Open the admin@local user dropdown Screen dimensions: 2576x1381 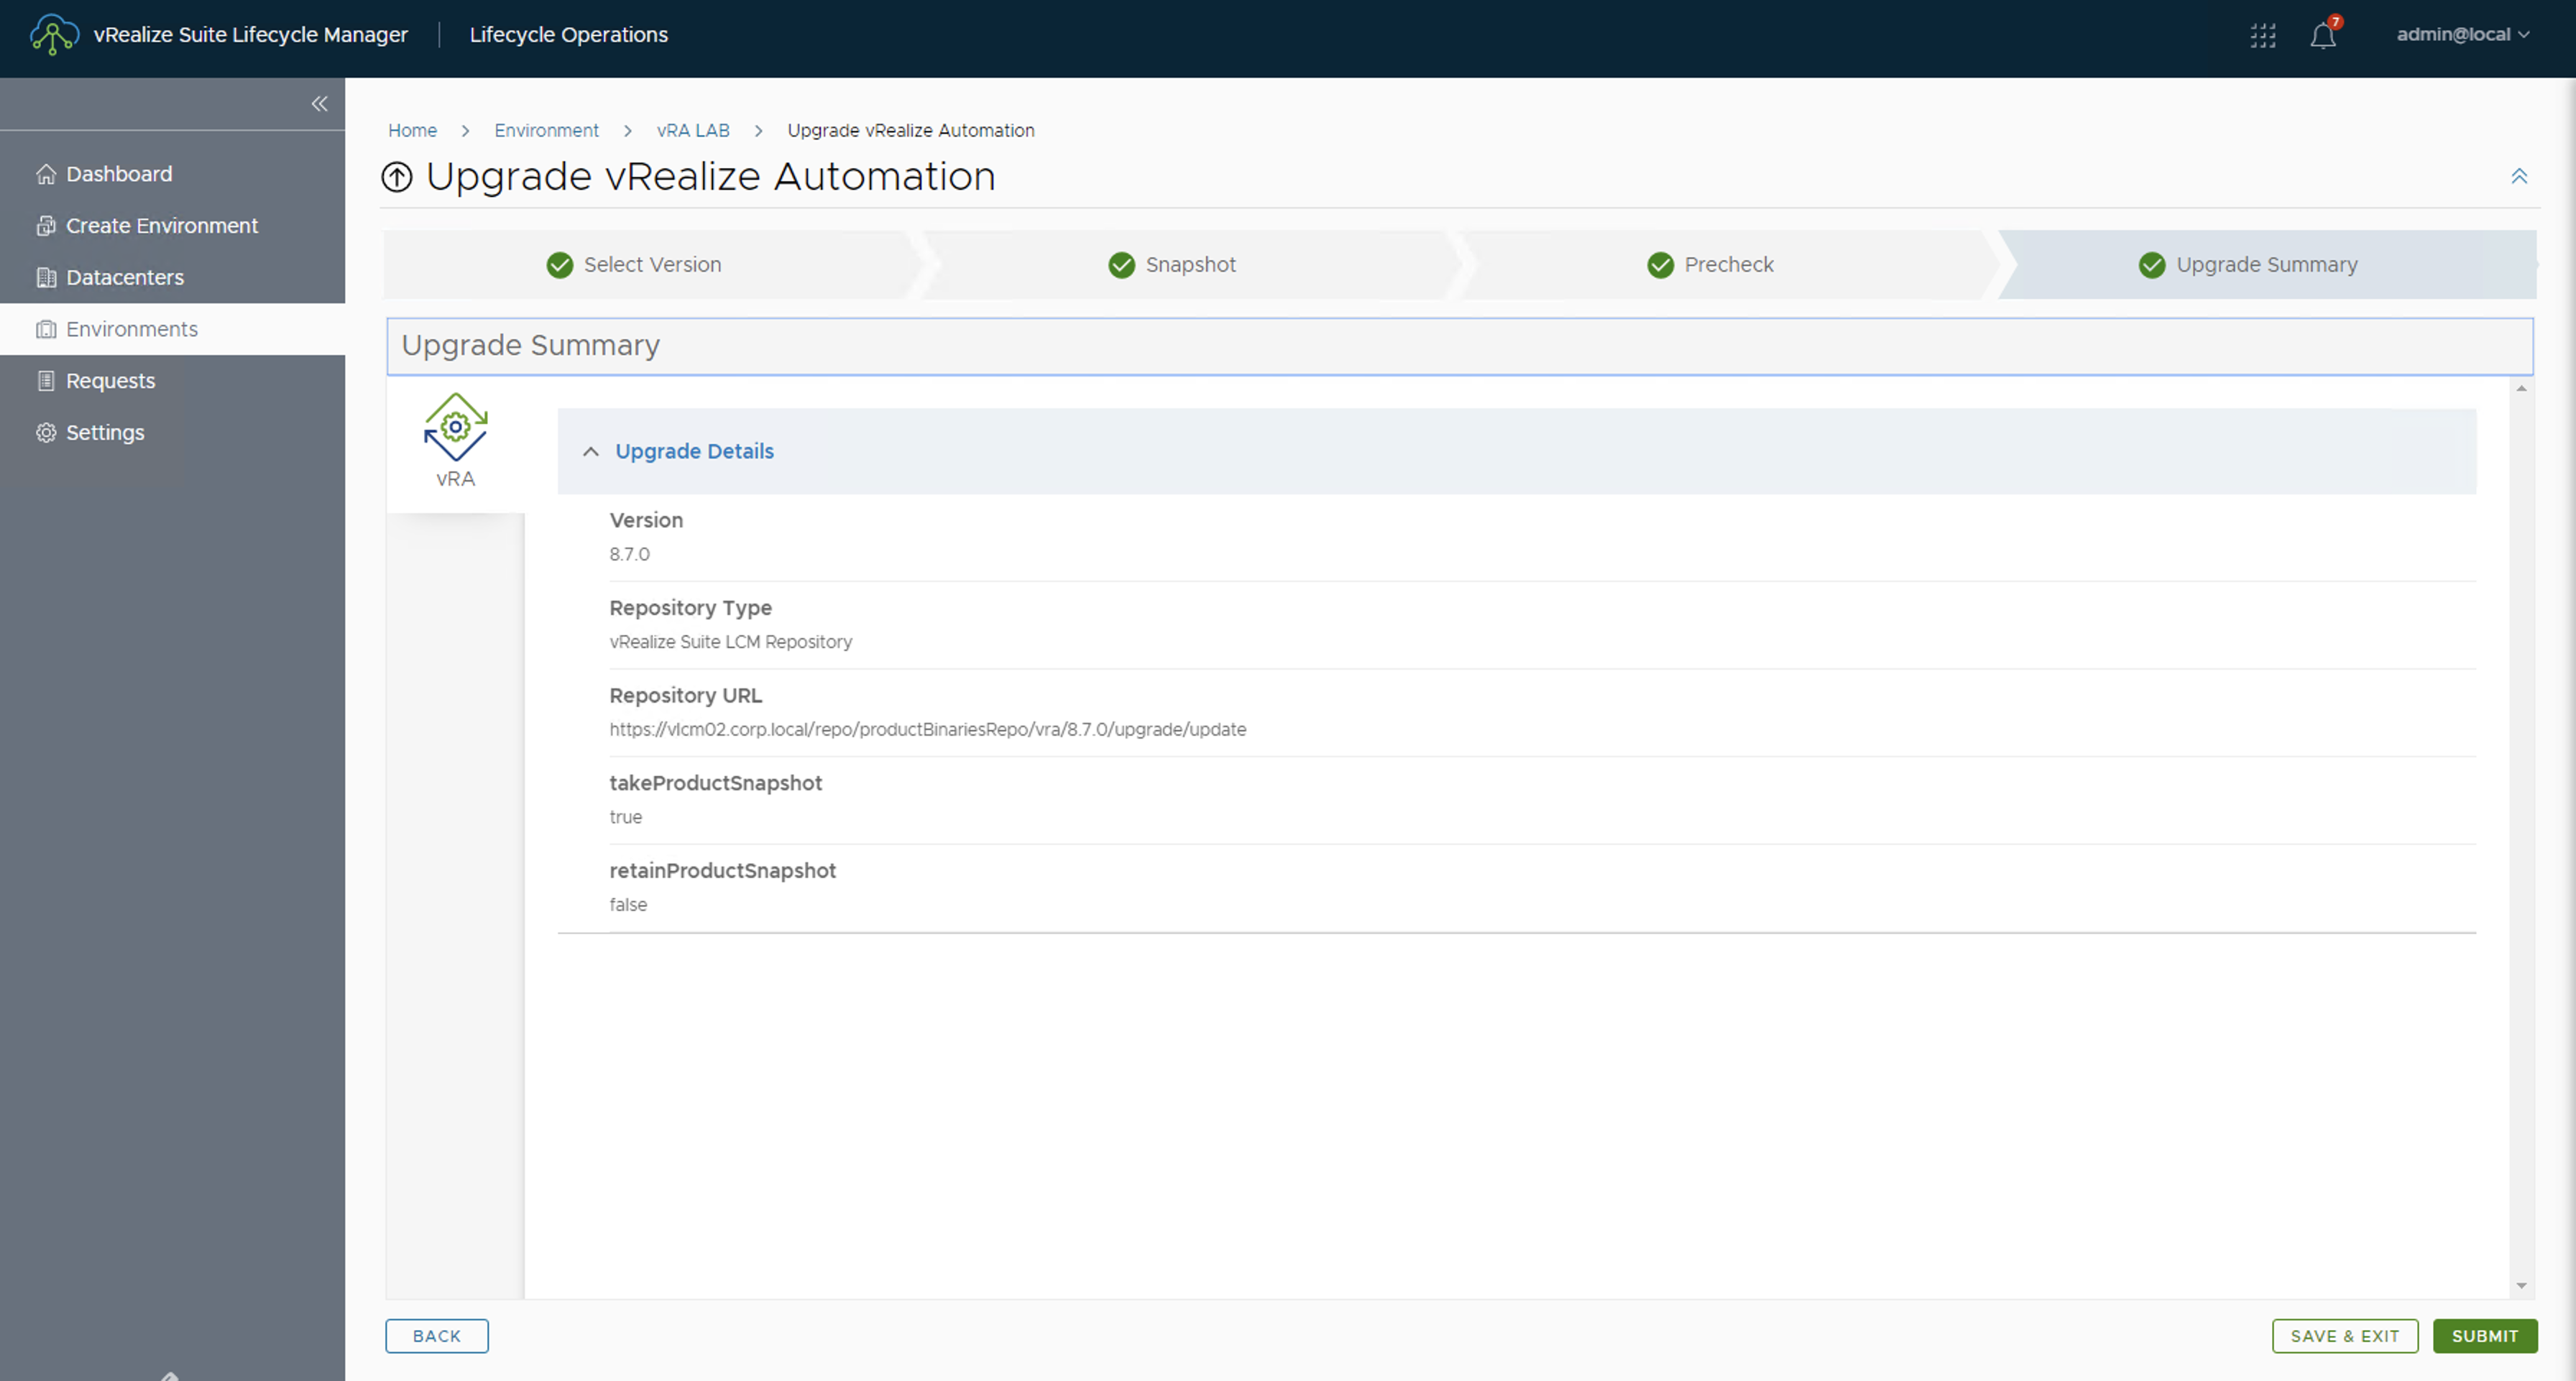tap(2462, 35)
